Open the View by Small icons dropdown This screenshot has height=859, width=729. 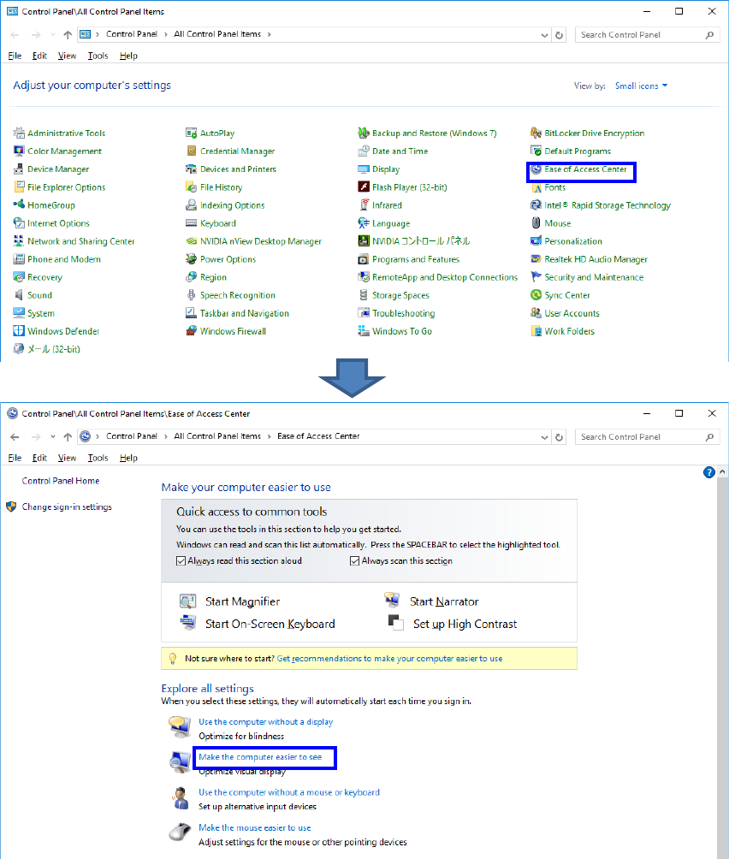(x=641, y=86)
